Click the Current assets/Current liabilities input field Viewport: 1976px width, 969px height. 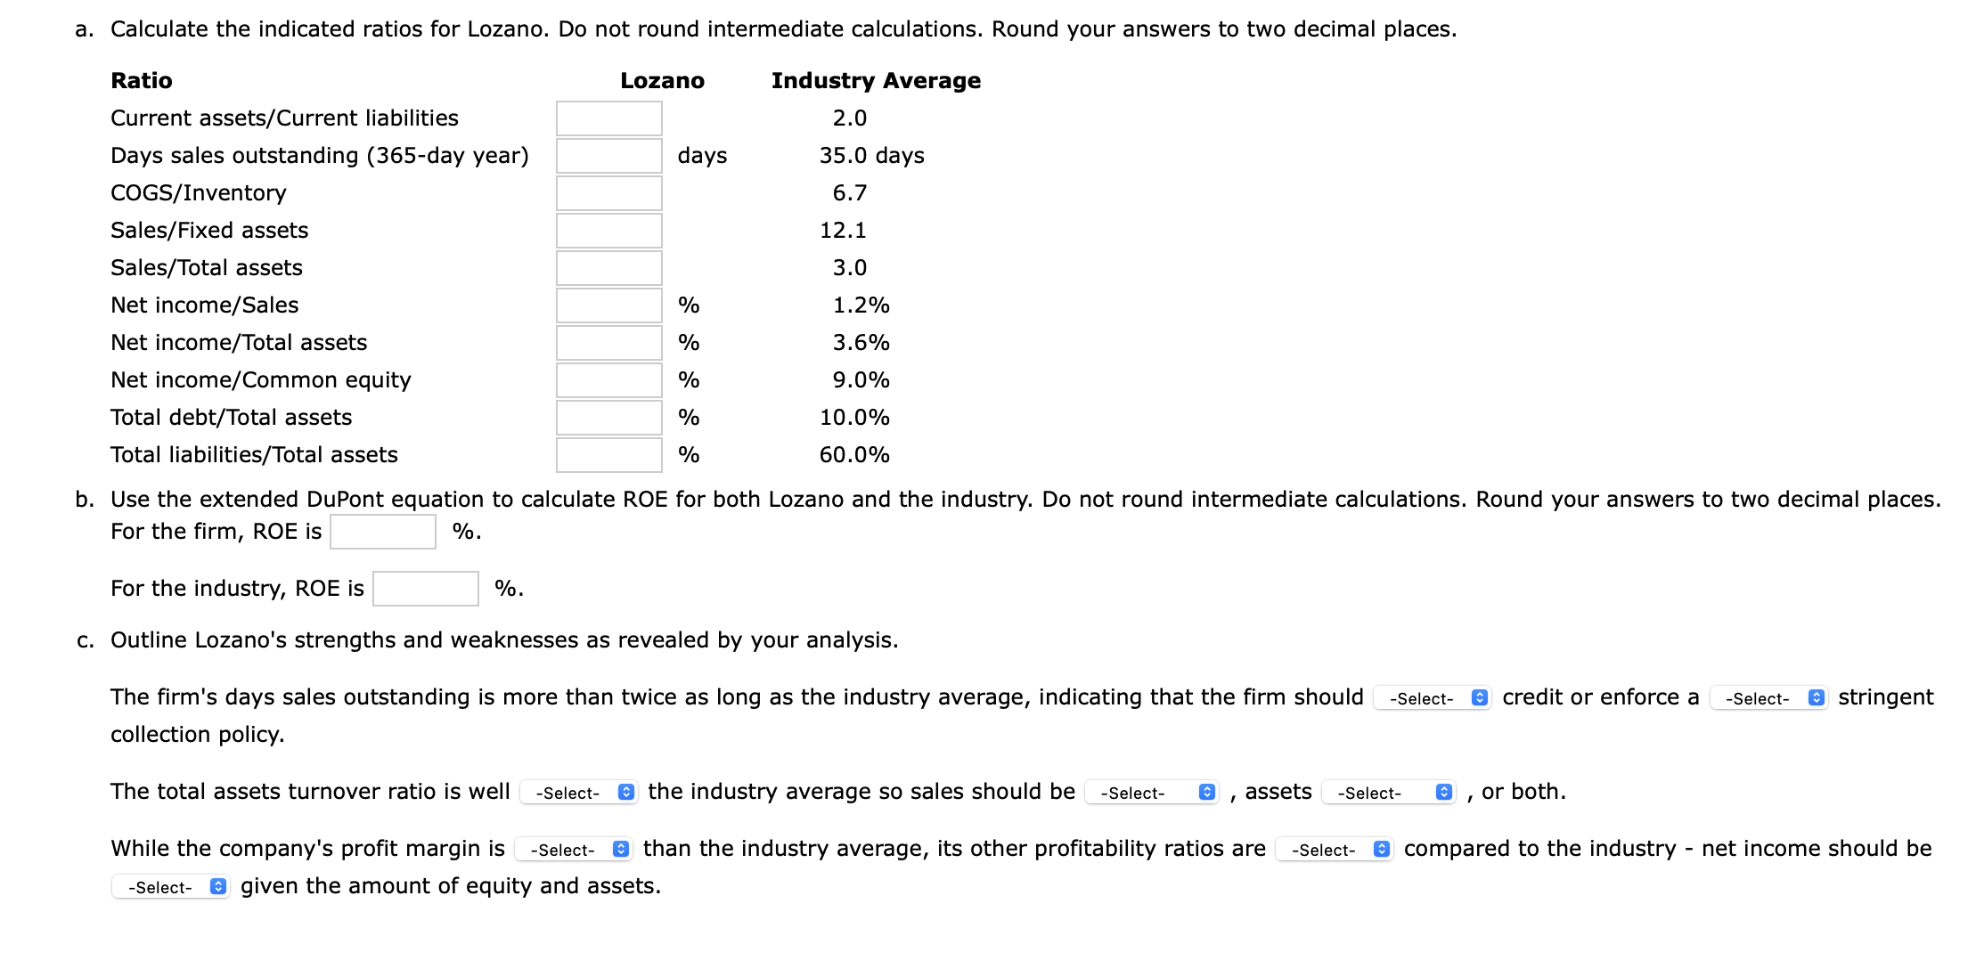608,117
